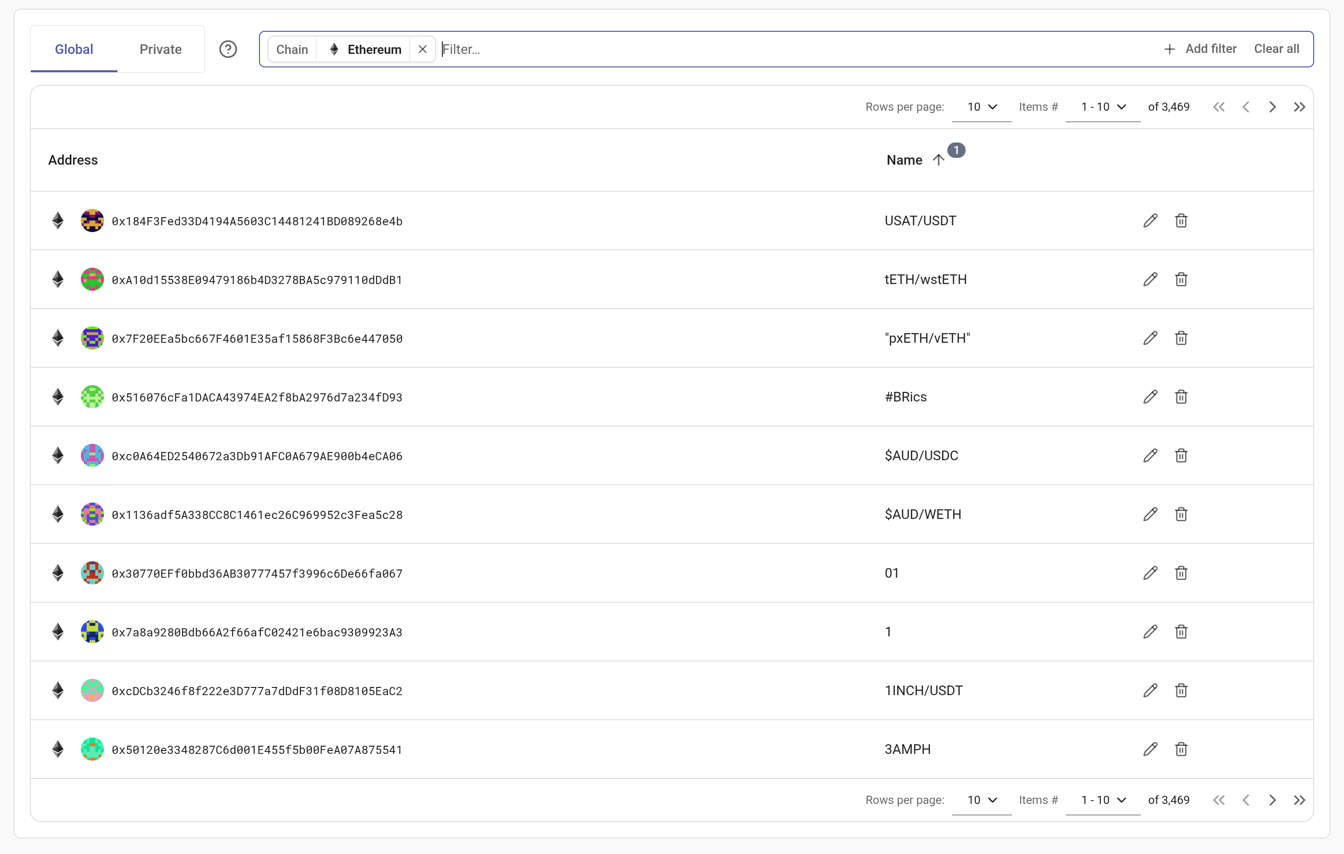
Task: Jump to first page in top pagination
Action: (1218, 106)
